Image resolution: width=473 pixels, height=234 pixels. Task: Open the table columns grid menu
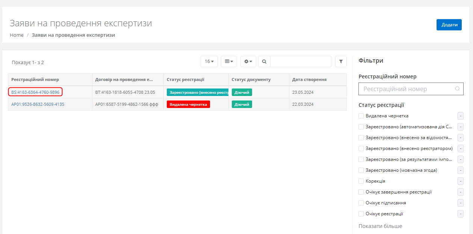pyautogui.click(x=229, y=61)
